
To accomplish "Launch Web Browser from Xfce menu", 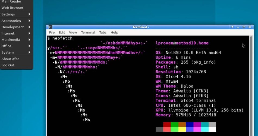I will (x=12, y=8).
